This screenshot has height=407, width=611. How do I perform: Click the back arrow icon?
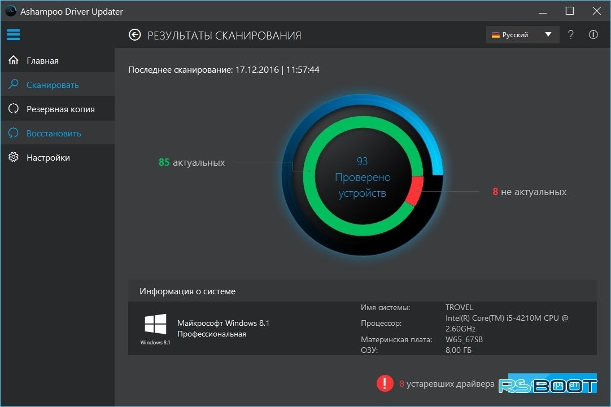[x=135, y=35]
